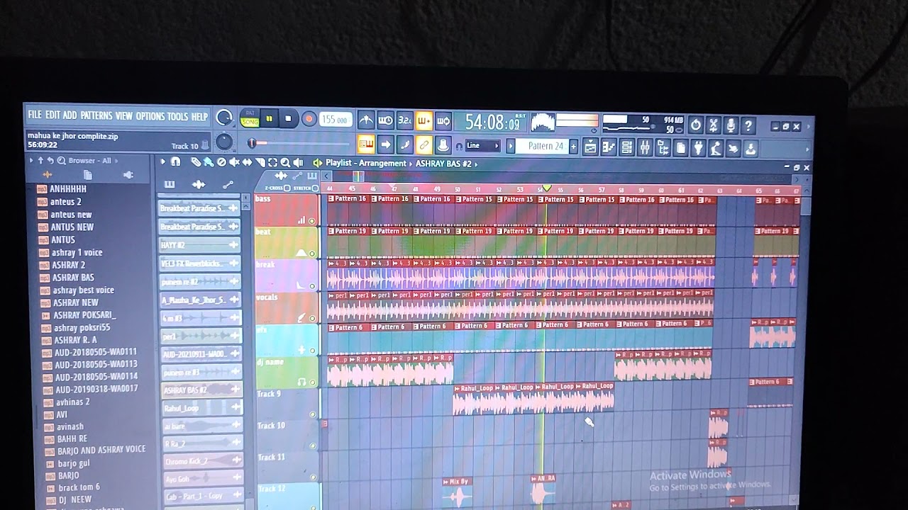
Task: Select the Slice tool in Playlist
Action: [260, 162]
